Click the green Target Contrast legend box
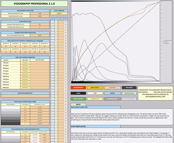The image size is (174, 143). click(x=77, y=99)
